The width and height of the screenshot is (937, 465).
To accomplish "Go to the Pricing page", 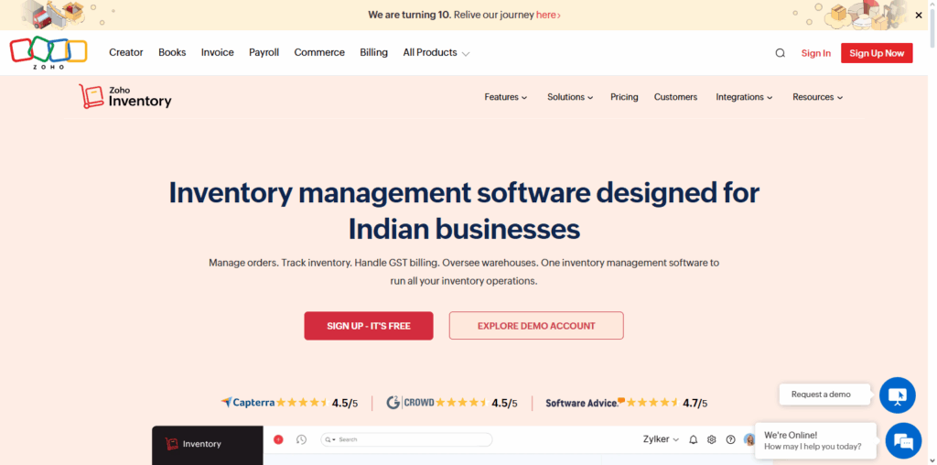I will [x=624, y=97].
